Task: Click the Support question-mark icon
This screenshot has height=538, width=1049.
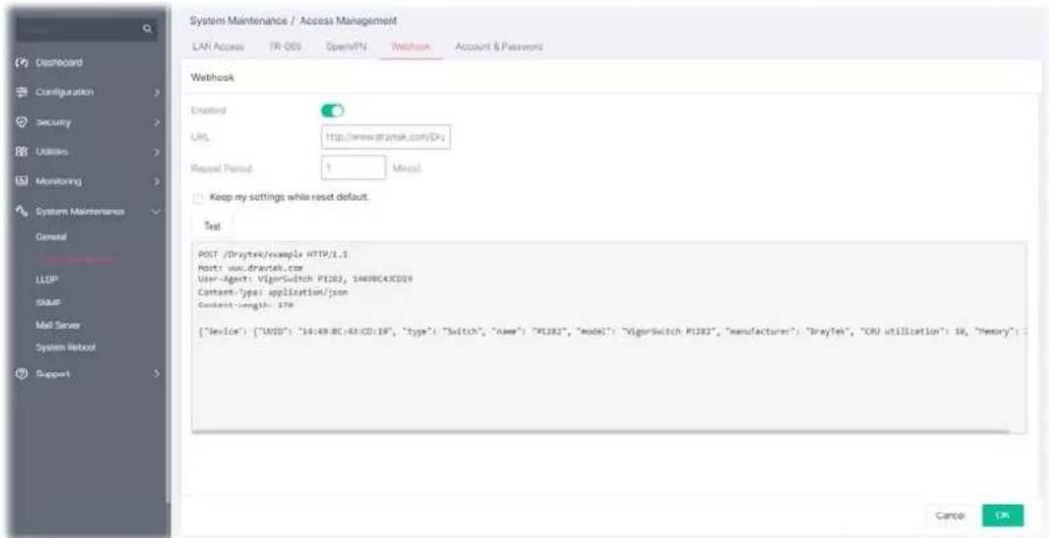Action: point(20,374)
